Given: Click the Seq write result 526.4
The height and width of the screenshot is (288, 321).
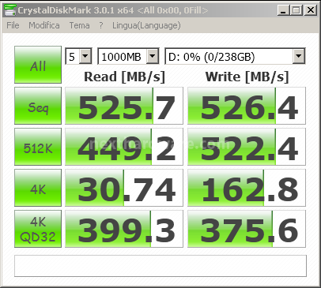Looking at the screenshot, I should [x=247, y=106].
